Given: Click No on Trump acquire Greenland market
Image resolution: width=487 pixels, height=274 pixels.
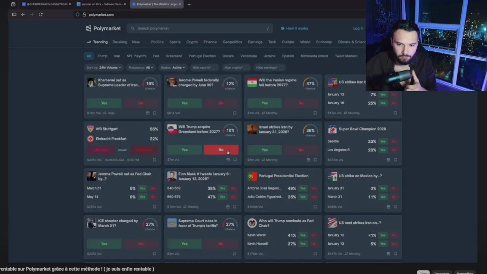Looking at the screenshot, I should point(221,150).
